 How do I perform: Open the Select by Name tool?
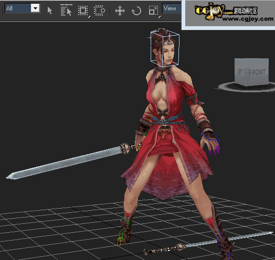pyautogui.click(x=66, y=10)
